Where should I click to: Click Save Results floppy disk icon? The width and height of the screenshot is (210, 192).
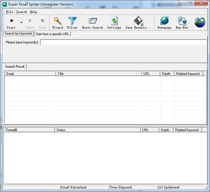point(138,21)
